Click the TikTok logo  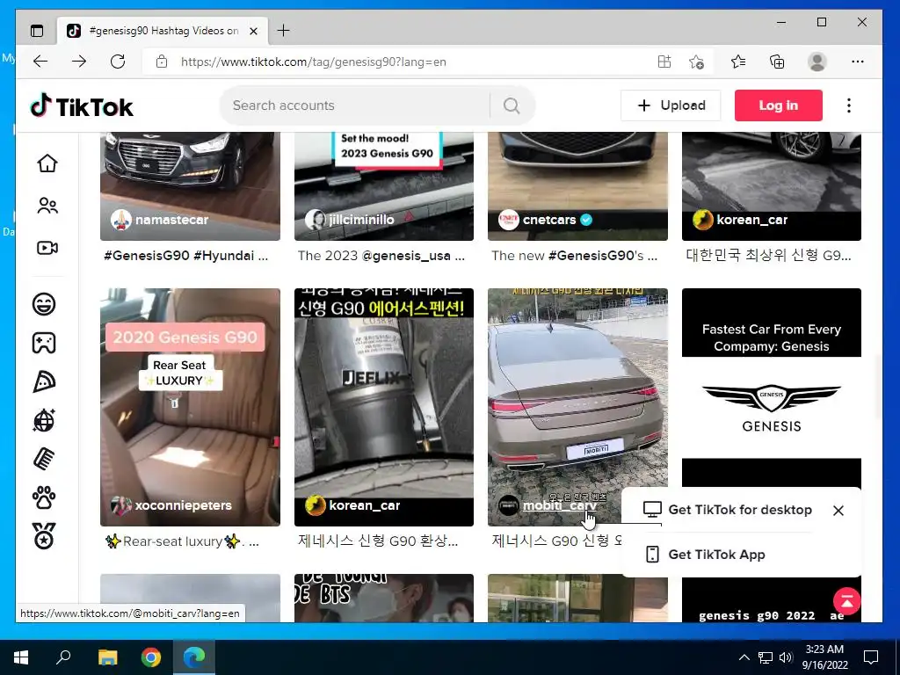(x=82, y=106)
